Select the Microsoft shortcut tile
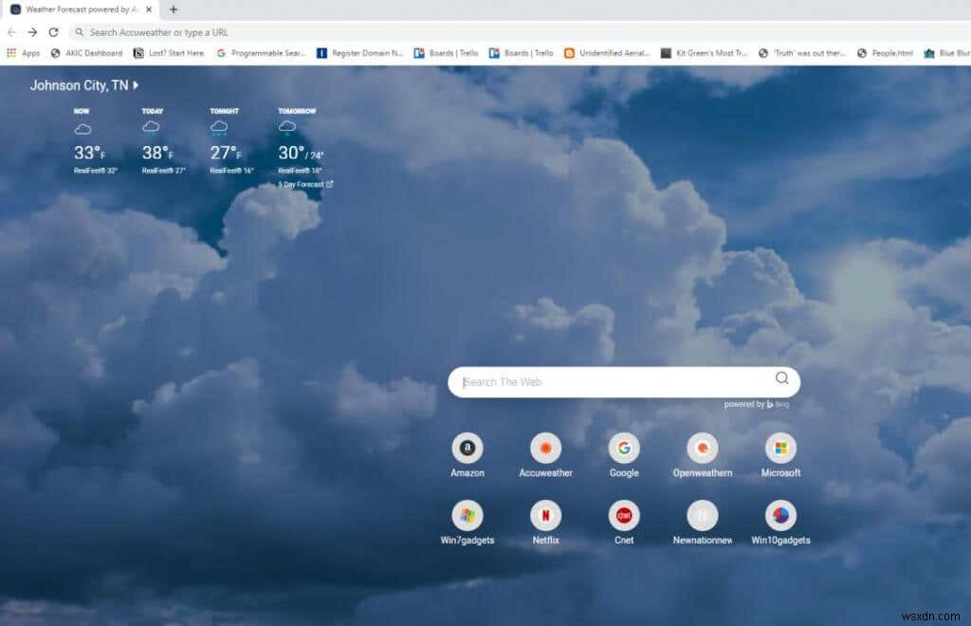The image size is (971, 626). tap(780, 448)
